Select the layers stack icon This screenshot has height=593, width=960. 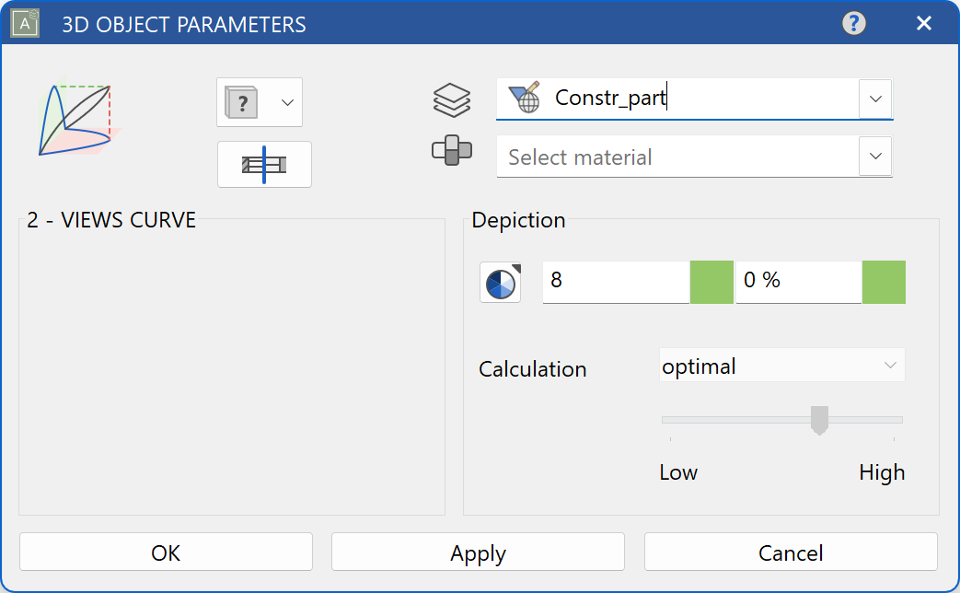click(x=450, y=101)
